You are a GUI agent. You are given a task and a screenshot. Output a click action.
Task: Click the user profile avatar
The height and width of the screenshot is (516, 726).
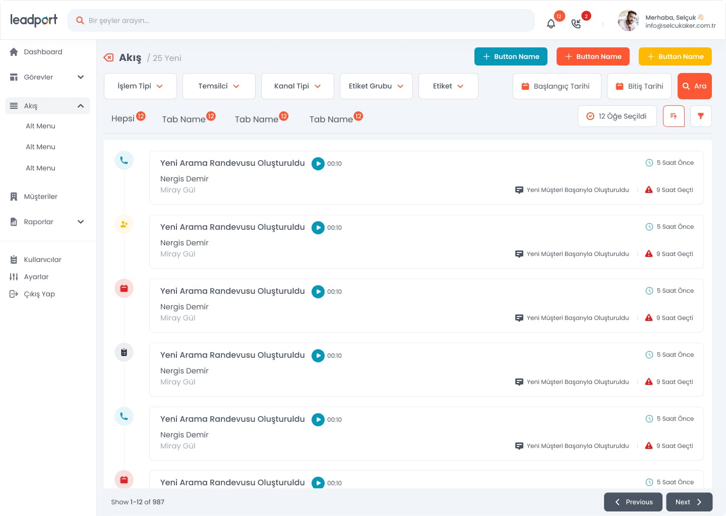[x=628, y=21]
